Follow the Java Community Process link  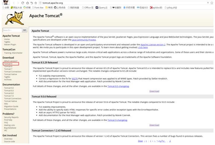pos(84,40)
